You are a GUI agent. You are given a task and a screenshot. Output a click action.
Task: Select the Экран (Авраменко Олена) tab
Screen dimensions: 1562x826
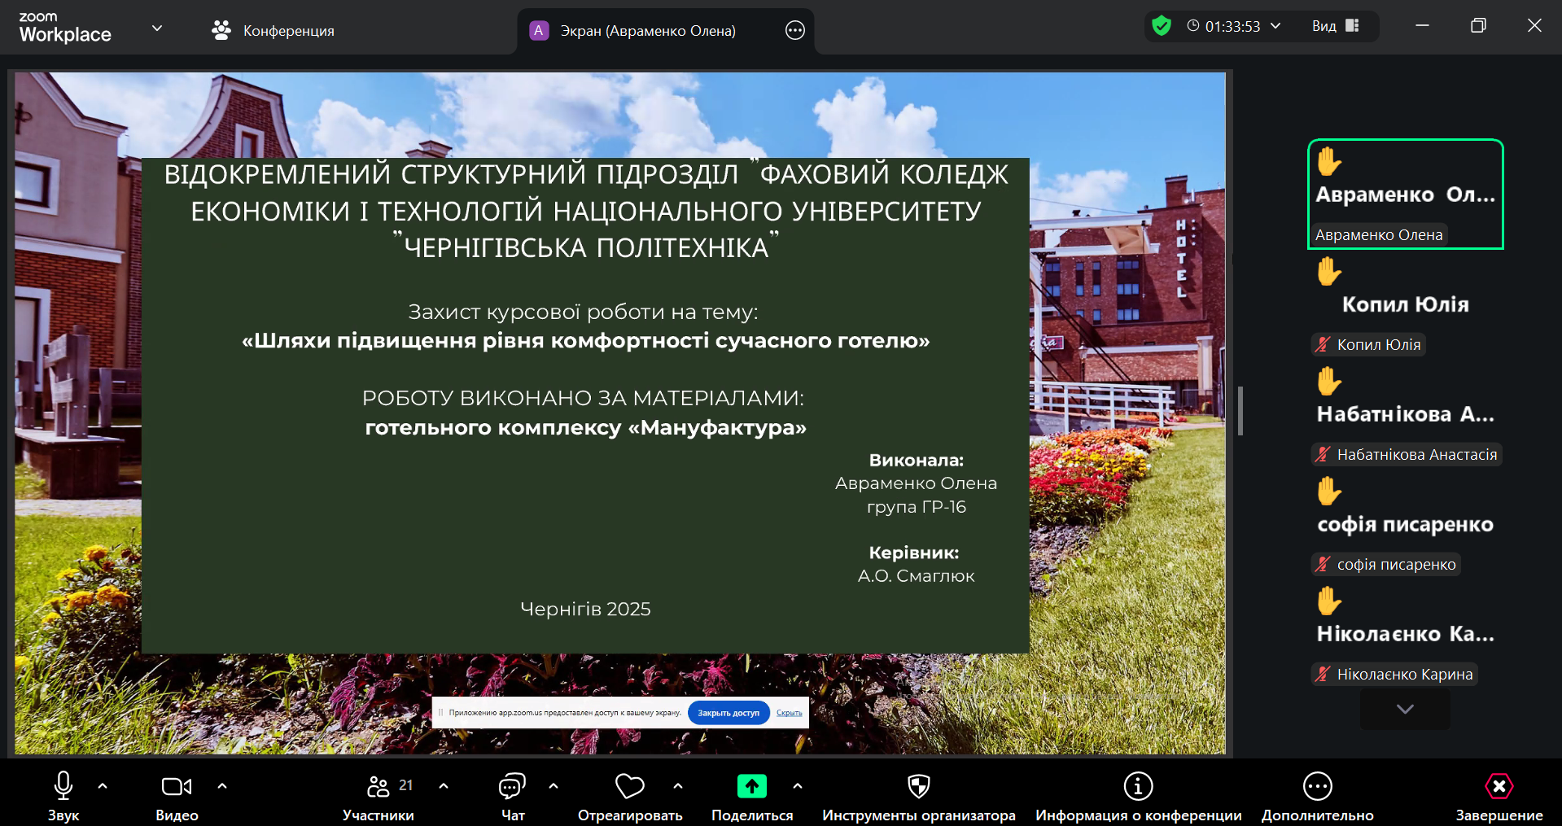(647, 31)
